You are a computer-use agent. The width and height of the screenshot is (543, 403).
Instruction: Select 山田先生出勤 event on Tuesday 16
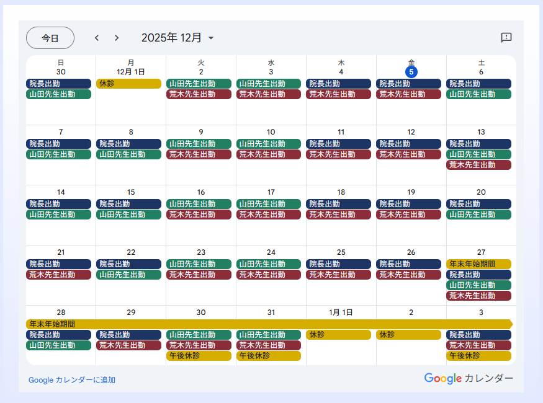(x=199, y=204)
